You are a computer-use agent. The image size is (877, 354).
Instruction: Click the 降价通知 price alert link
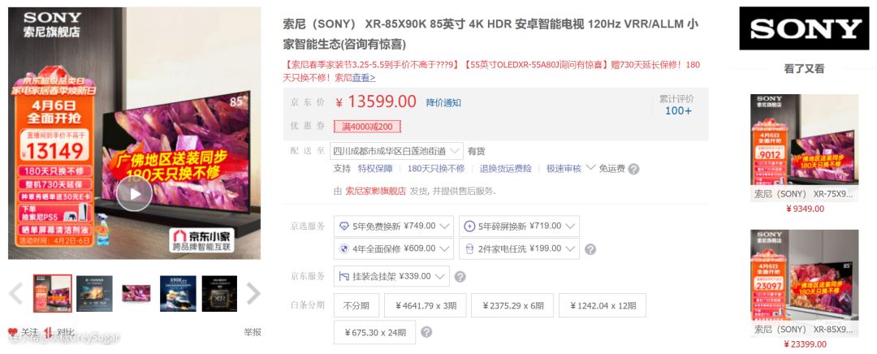[443, 102]
